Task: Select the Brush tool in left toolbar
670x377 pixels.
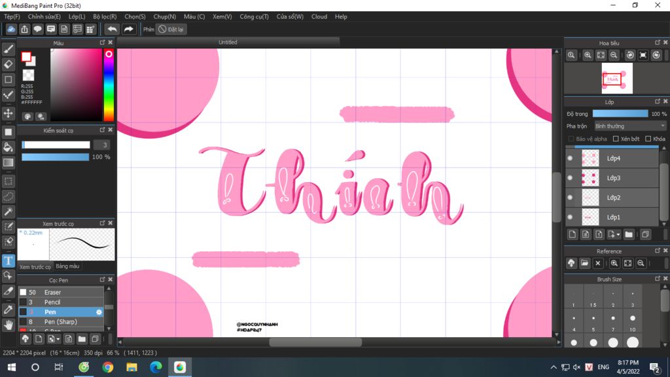Action: pos(8,49)
